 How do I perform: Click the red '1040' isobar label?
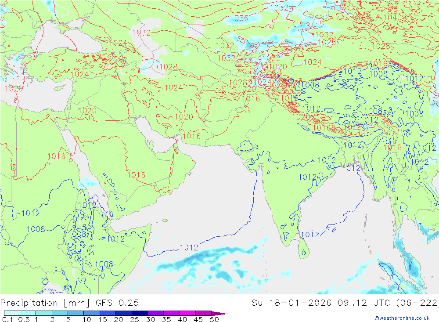[392, 18]
